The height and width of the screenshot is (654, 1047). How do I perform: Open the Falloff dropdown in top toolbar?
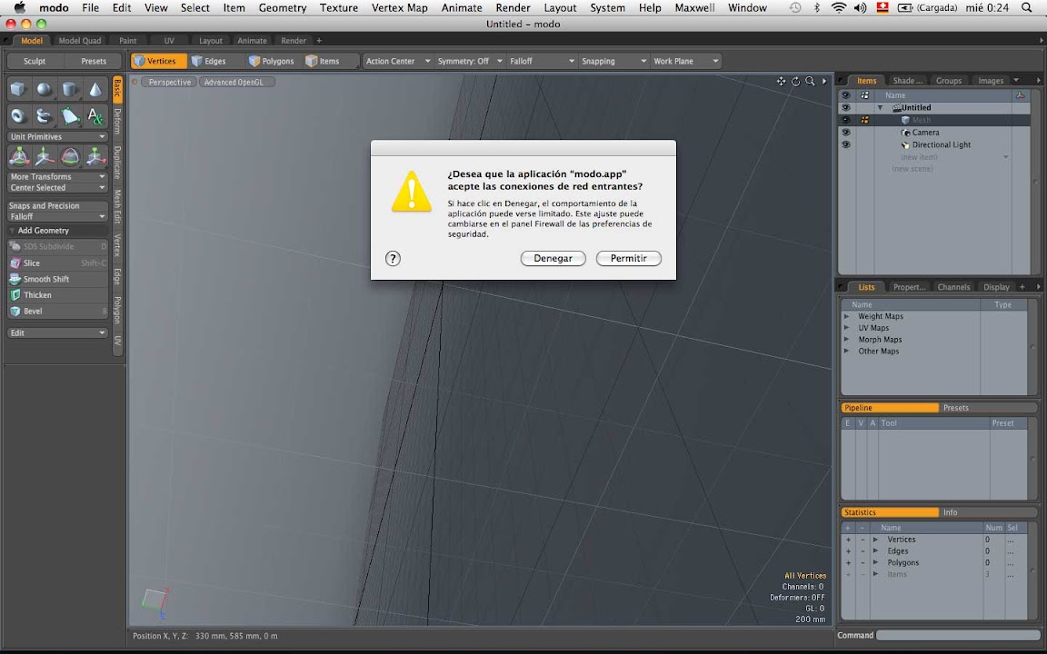coord(542,61)
